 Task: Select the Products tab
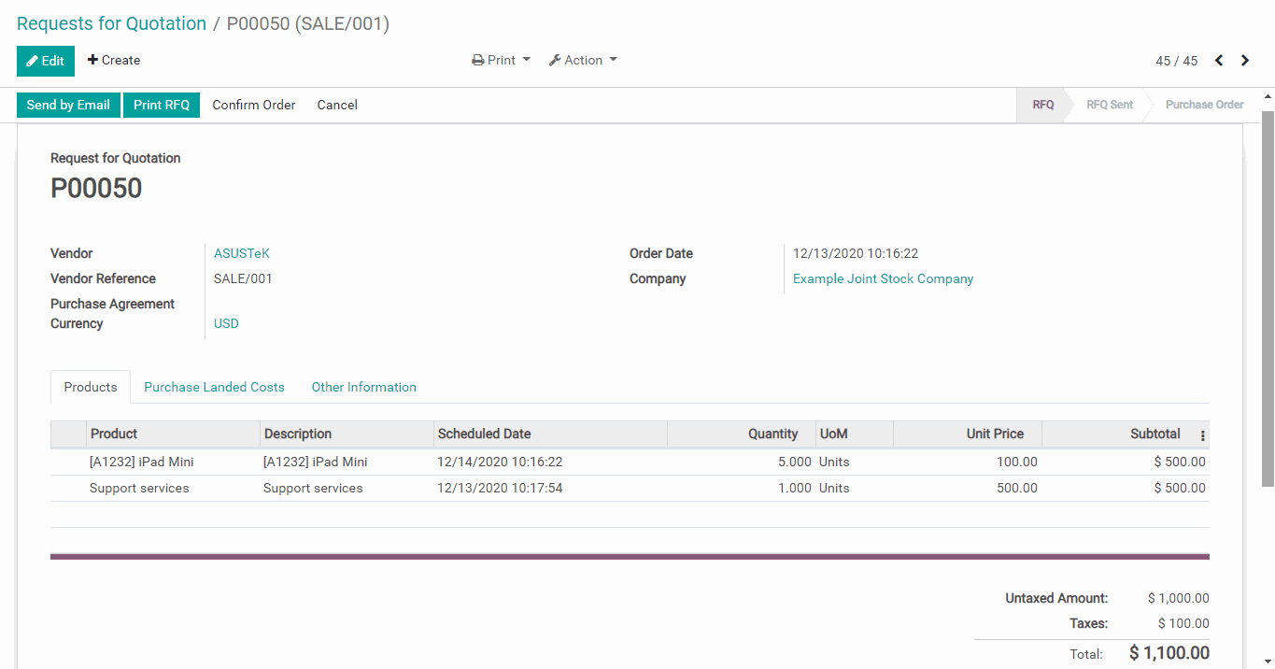click(91, 388)
